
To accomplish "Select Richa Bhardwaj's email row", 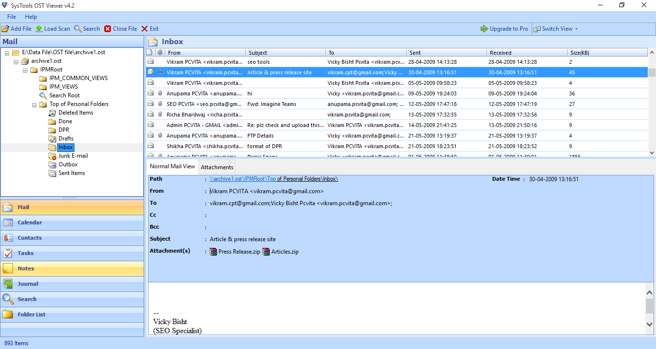I will (397, 115).
